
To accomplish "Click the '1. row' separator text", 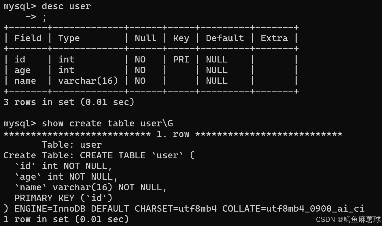I will [173, 134].
